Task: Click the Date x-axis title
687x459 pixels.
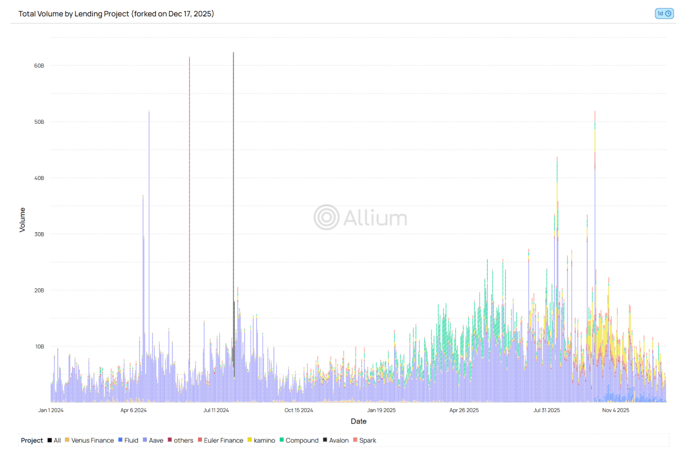Action: tap(358, 421)
